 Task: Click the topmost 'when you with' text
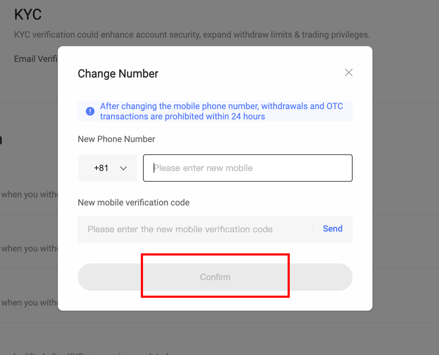coord(29,194)
